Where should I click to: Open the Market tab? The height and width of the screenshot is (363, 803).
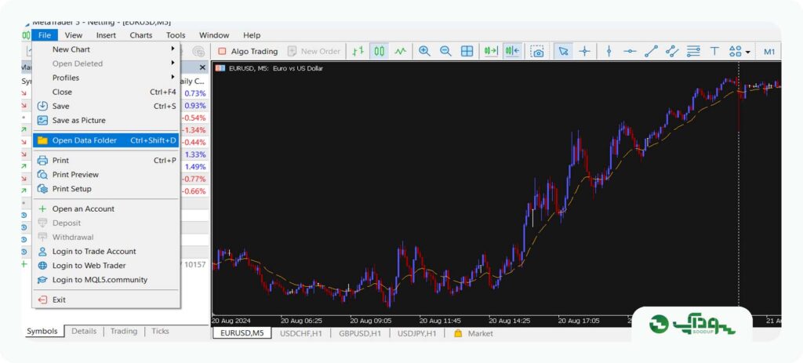tap(473, 333)
